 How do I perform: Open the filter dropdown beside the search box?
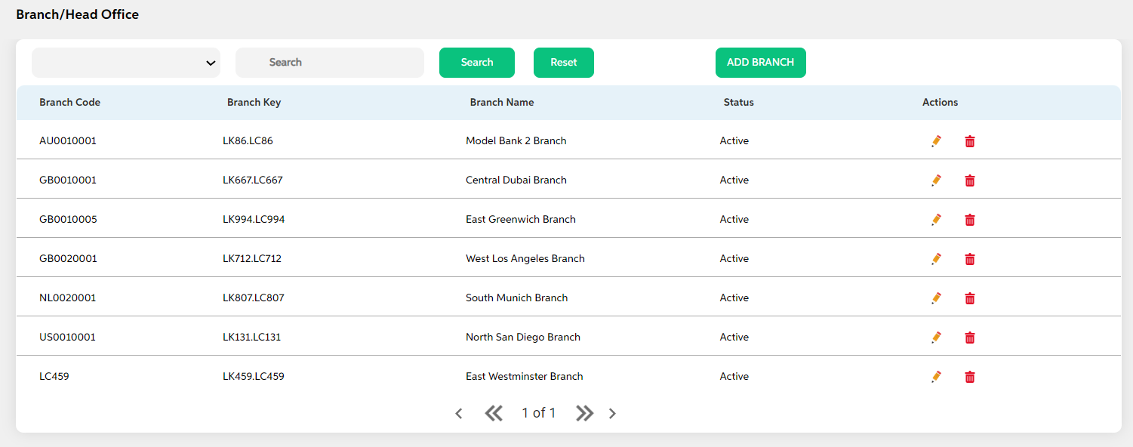(126, 63)
